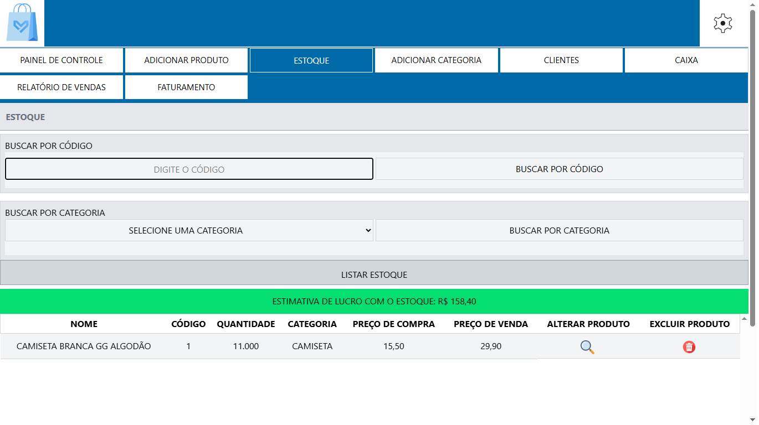
Task: Open the Faturamento tab
Action: click(186, 87)
